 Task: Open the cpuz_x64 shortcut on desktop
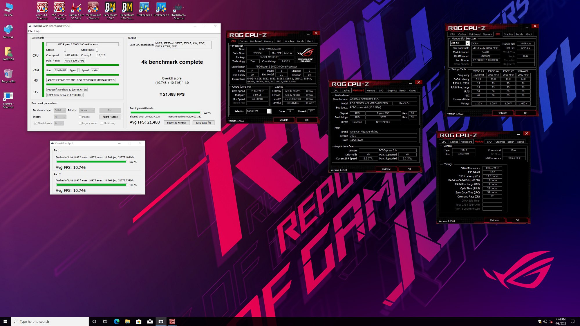coord(42,11)
